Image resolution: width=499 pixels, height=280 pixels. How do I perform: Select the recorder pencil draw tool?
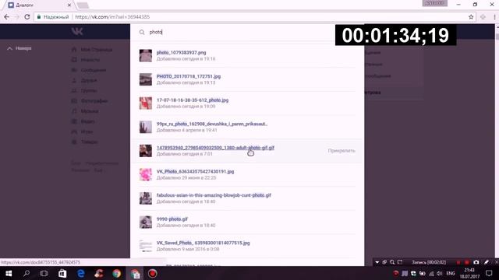click(487, 262)
